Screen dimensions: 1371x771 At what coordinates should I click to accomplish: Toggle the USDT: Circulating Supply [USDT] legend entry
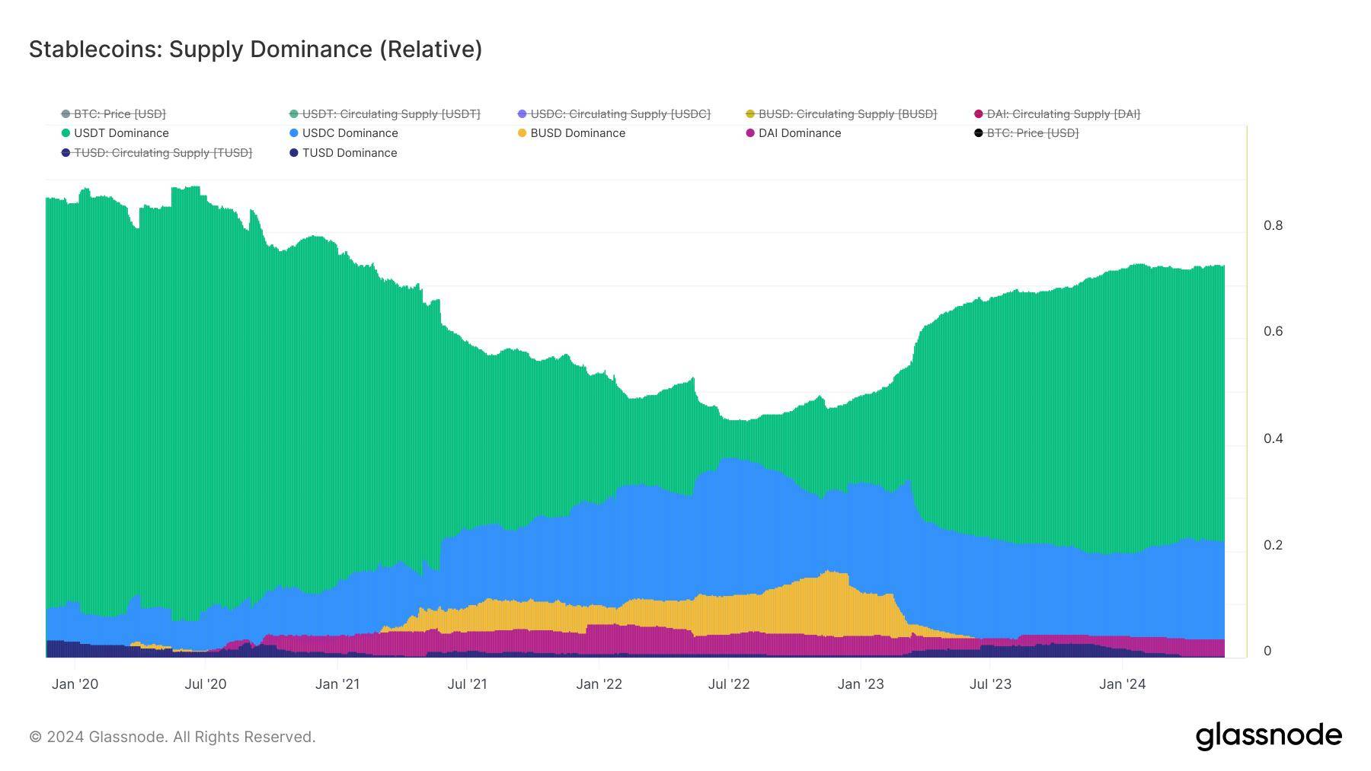[x=385, y=114]
